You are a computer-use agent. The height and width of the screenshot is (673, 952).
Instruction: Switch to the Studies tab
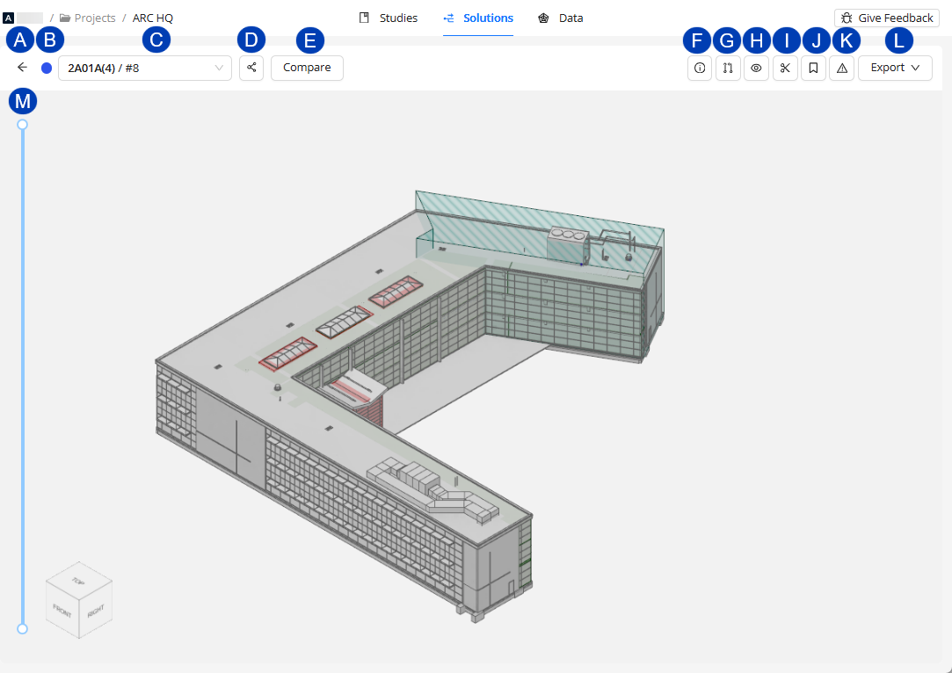click(389, 18)
